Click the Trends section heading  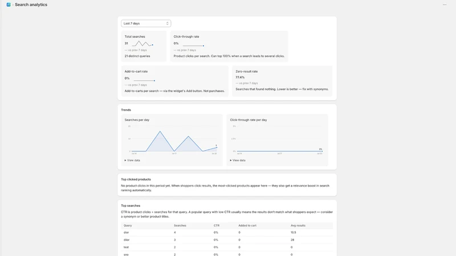pyautogui.click(x=126, y=110)
